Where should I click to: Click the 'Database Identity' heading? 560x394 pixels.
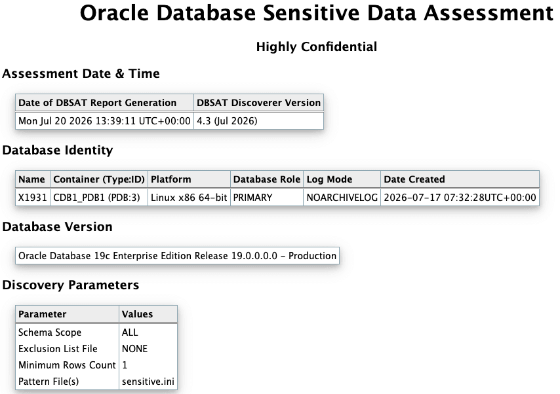tap(58, 150)
